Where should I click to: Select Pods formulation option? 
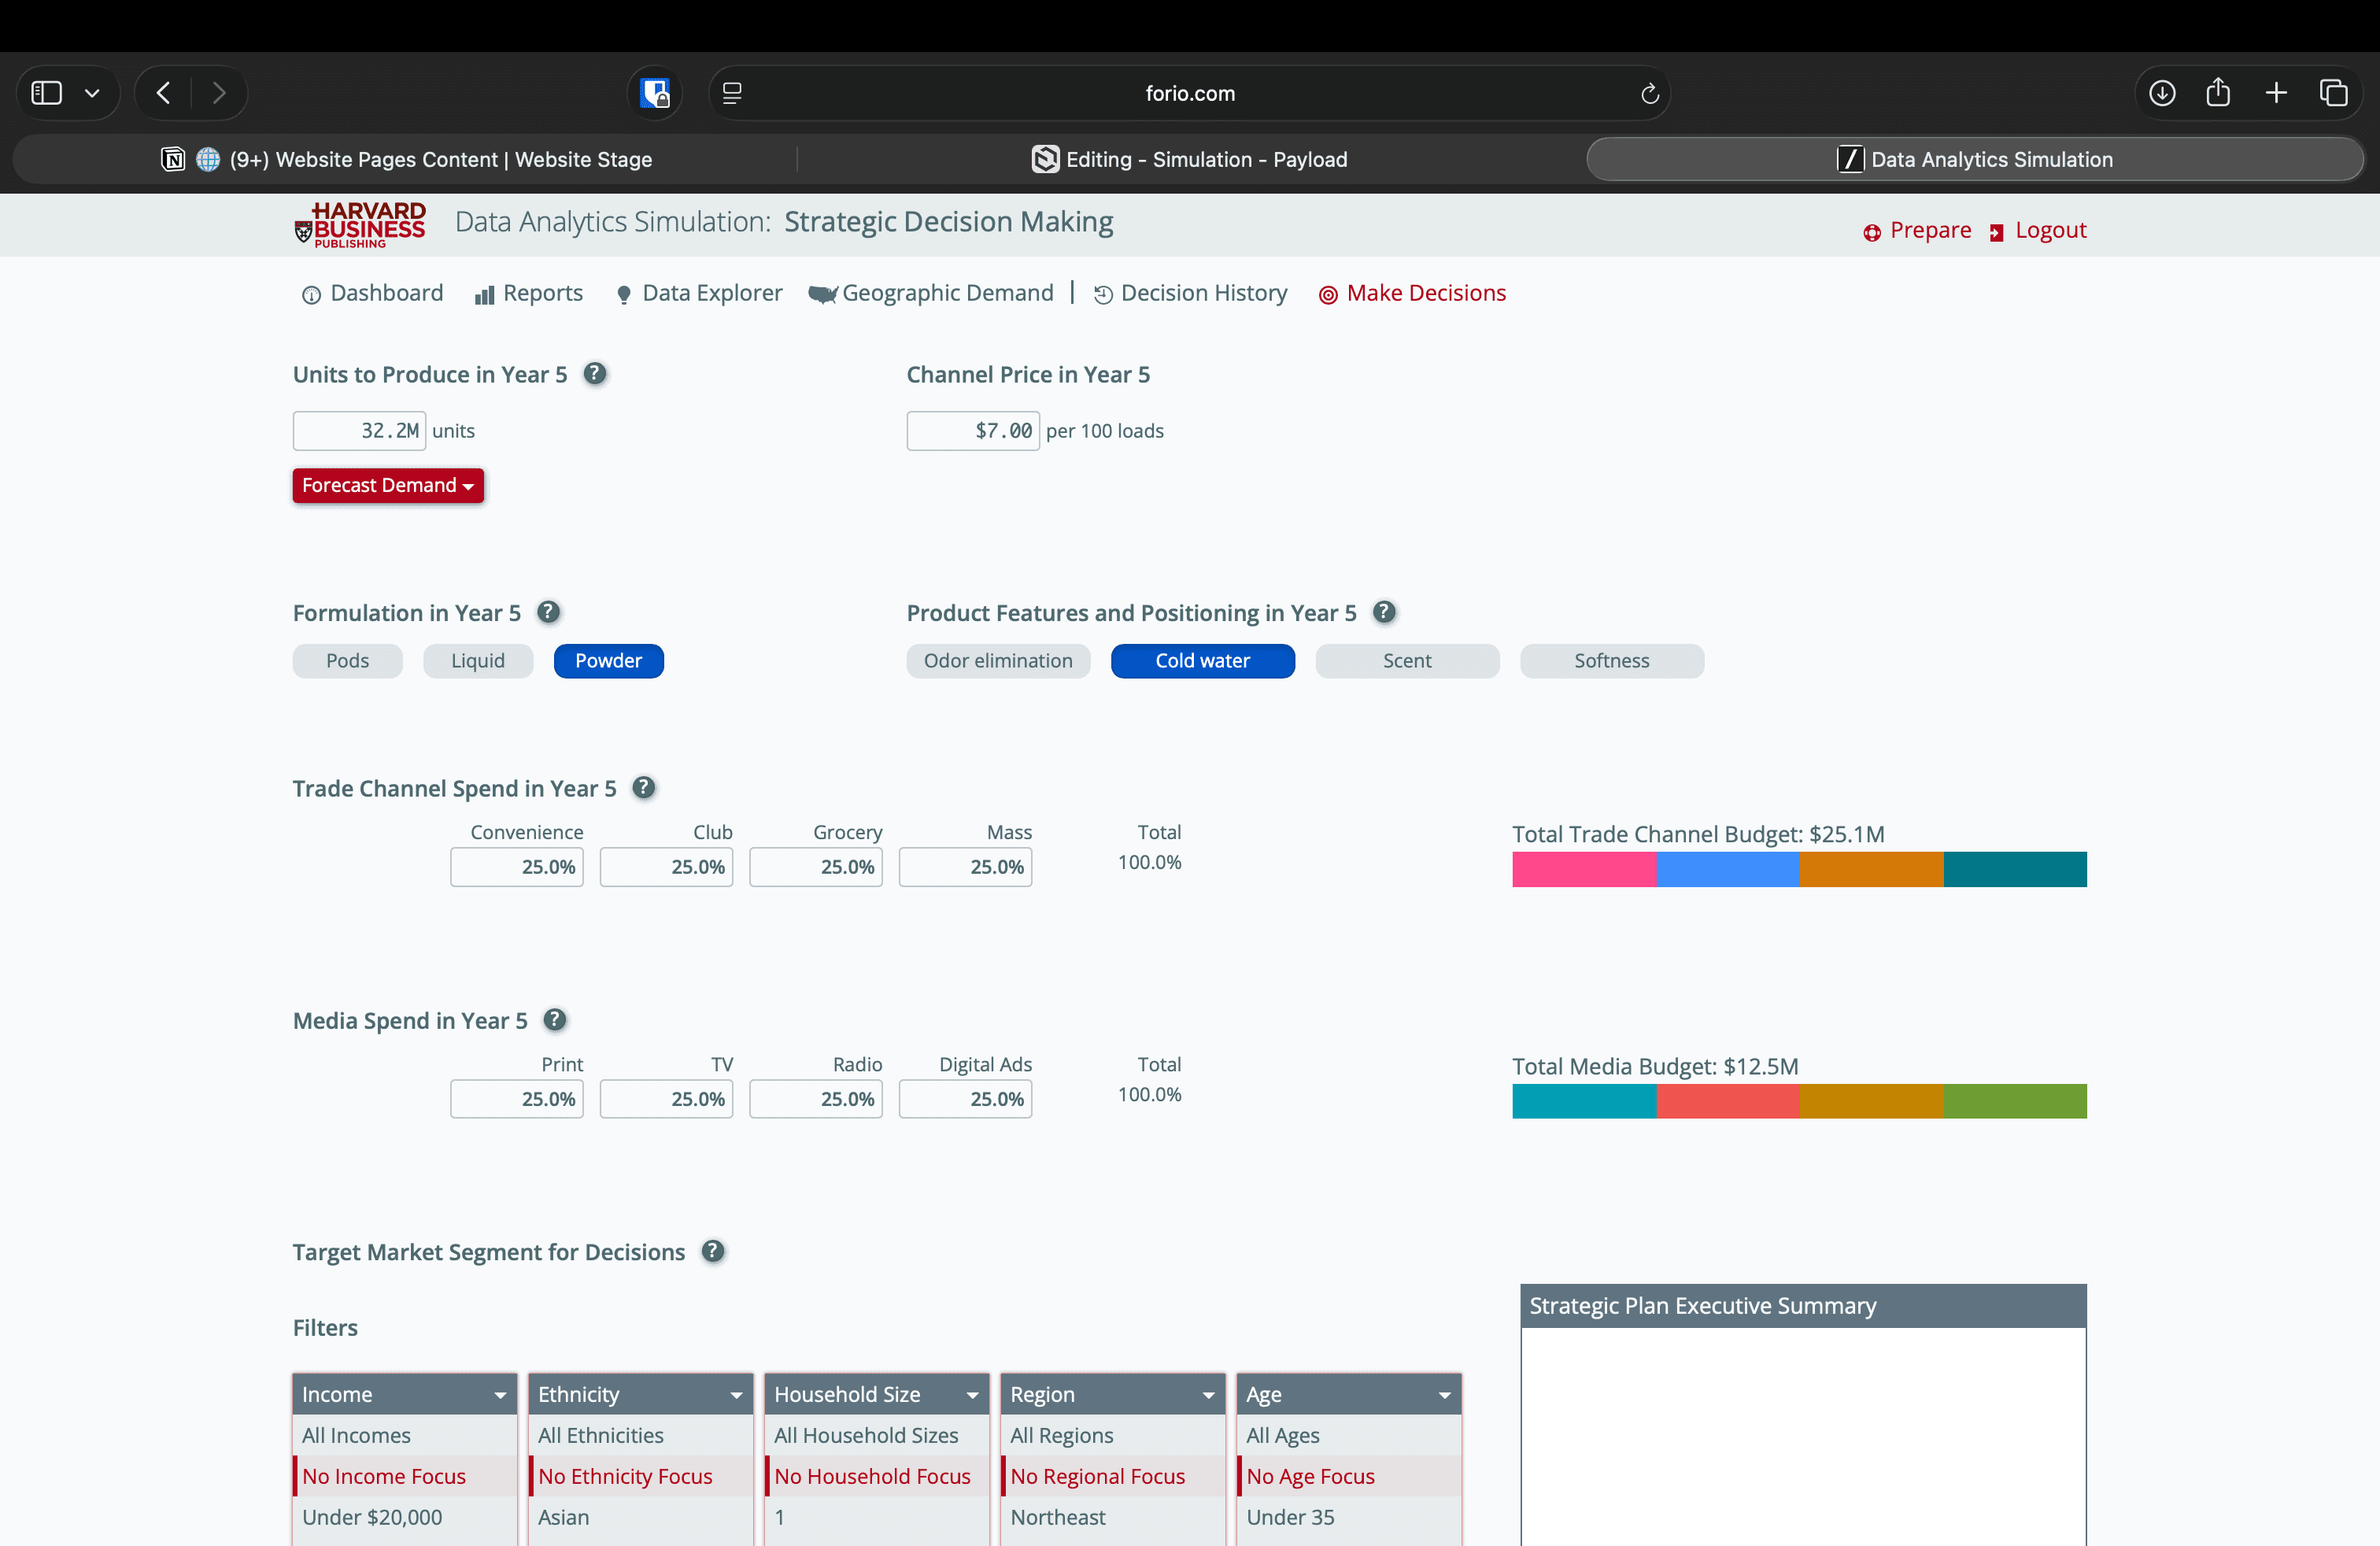pyautogui.click(x=347, y=661)
